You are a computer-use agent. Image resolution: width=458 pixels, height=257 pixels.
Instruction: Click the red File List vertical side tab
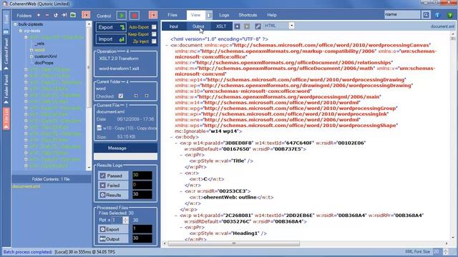(x=6, y=119)
